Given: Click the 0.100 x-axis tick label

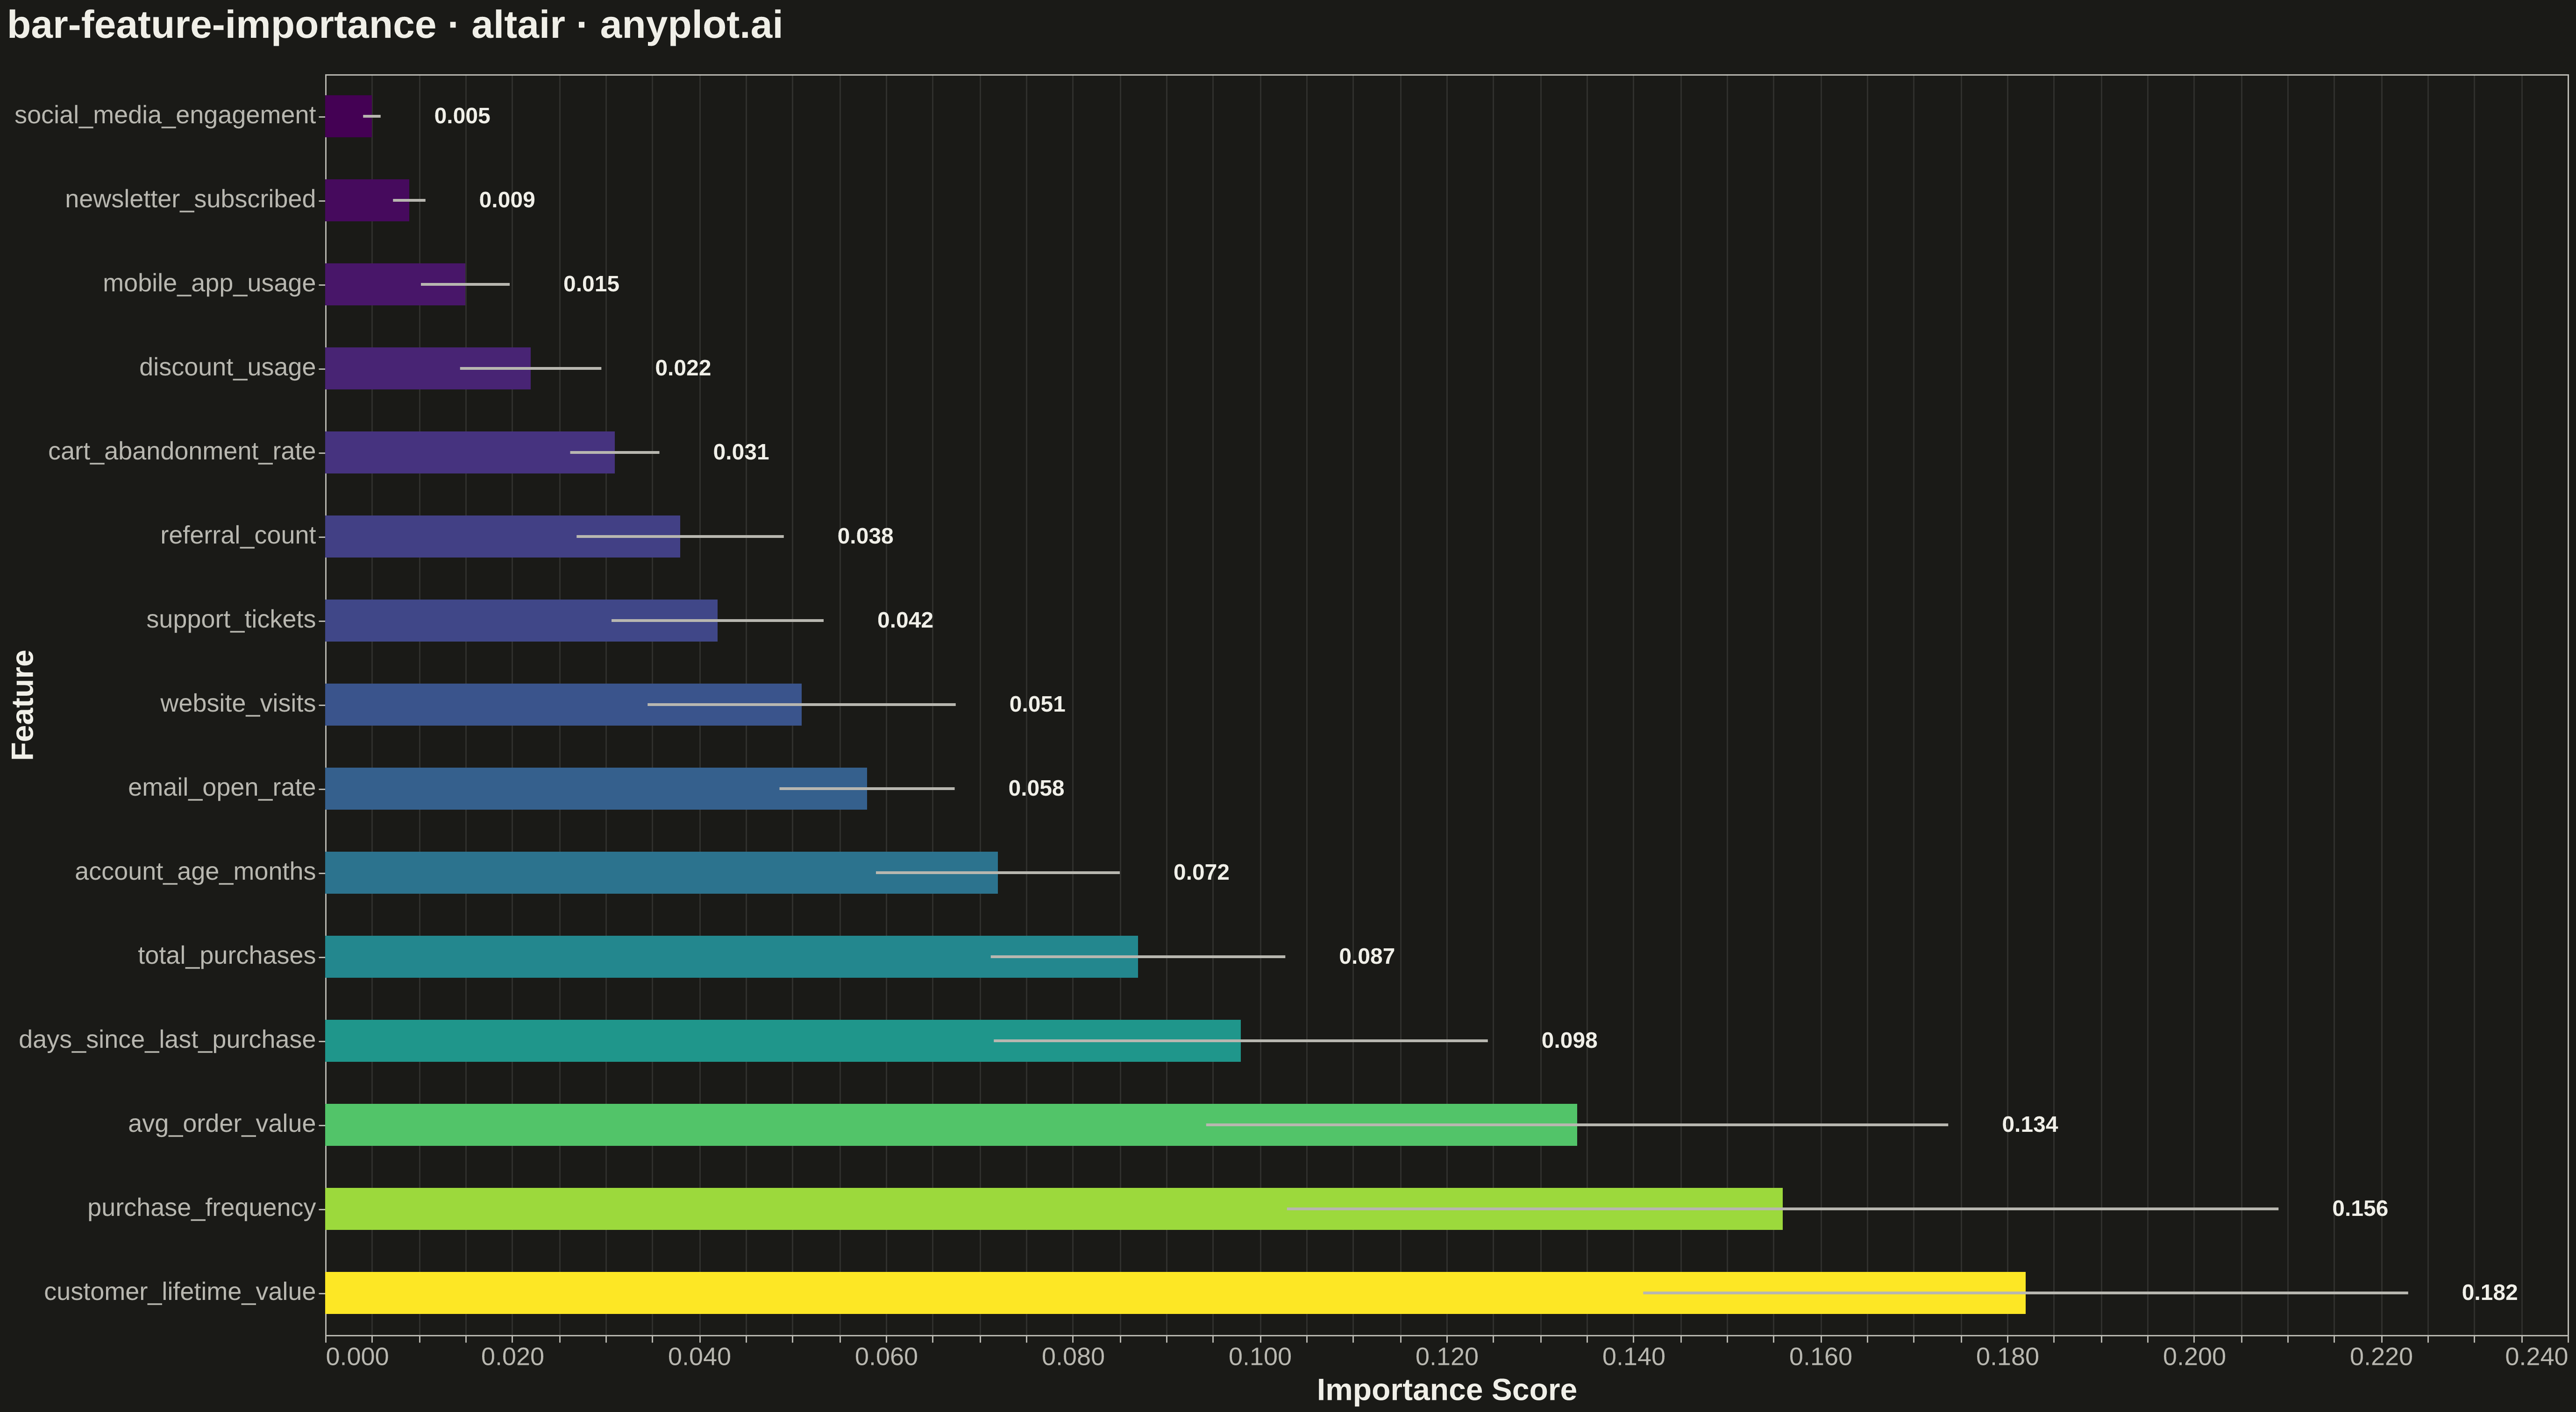Looking at the screenshot, I should coord(1260,1357).
